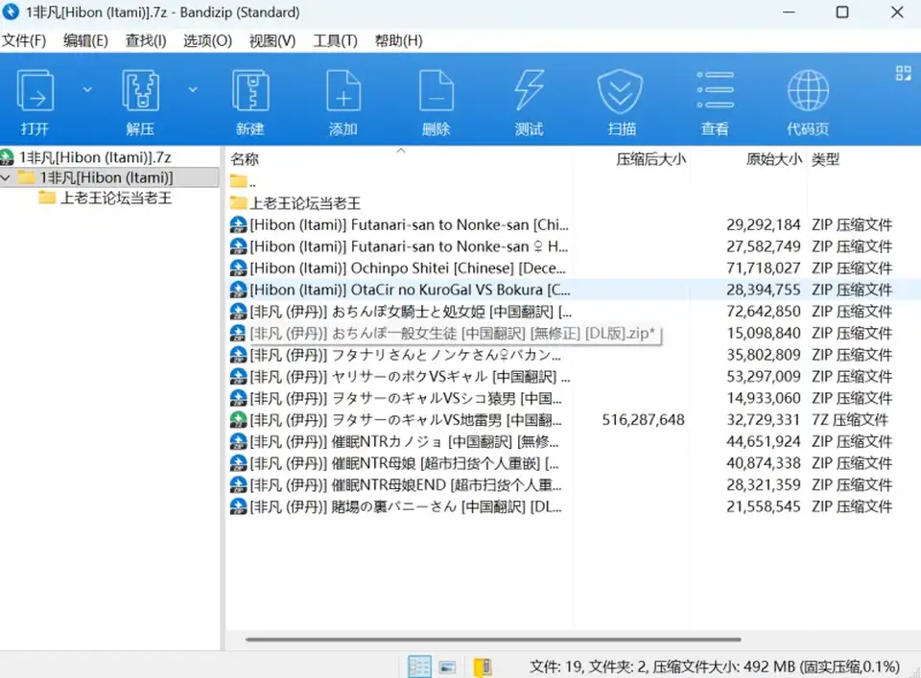921x678 pixels.
Task: Collapse the 1非凡[Hibon (Itami)] tree folder
Action: (x=6, y=177)
